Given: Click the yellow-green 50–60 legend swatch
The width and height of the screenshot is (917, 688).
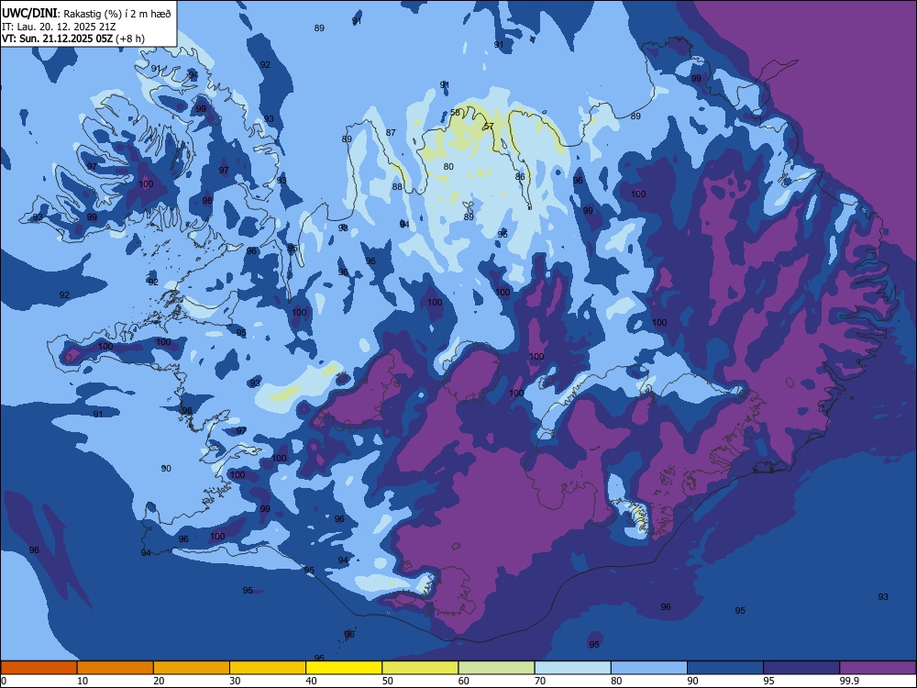Looking at the screenshot, I should tap(420, 668).
